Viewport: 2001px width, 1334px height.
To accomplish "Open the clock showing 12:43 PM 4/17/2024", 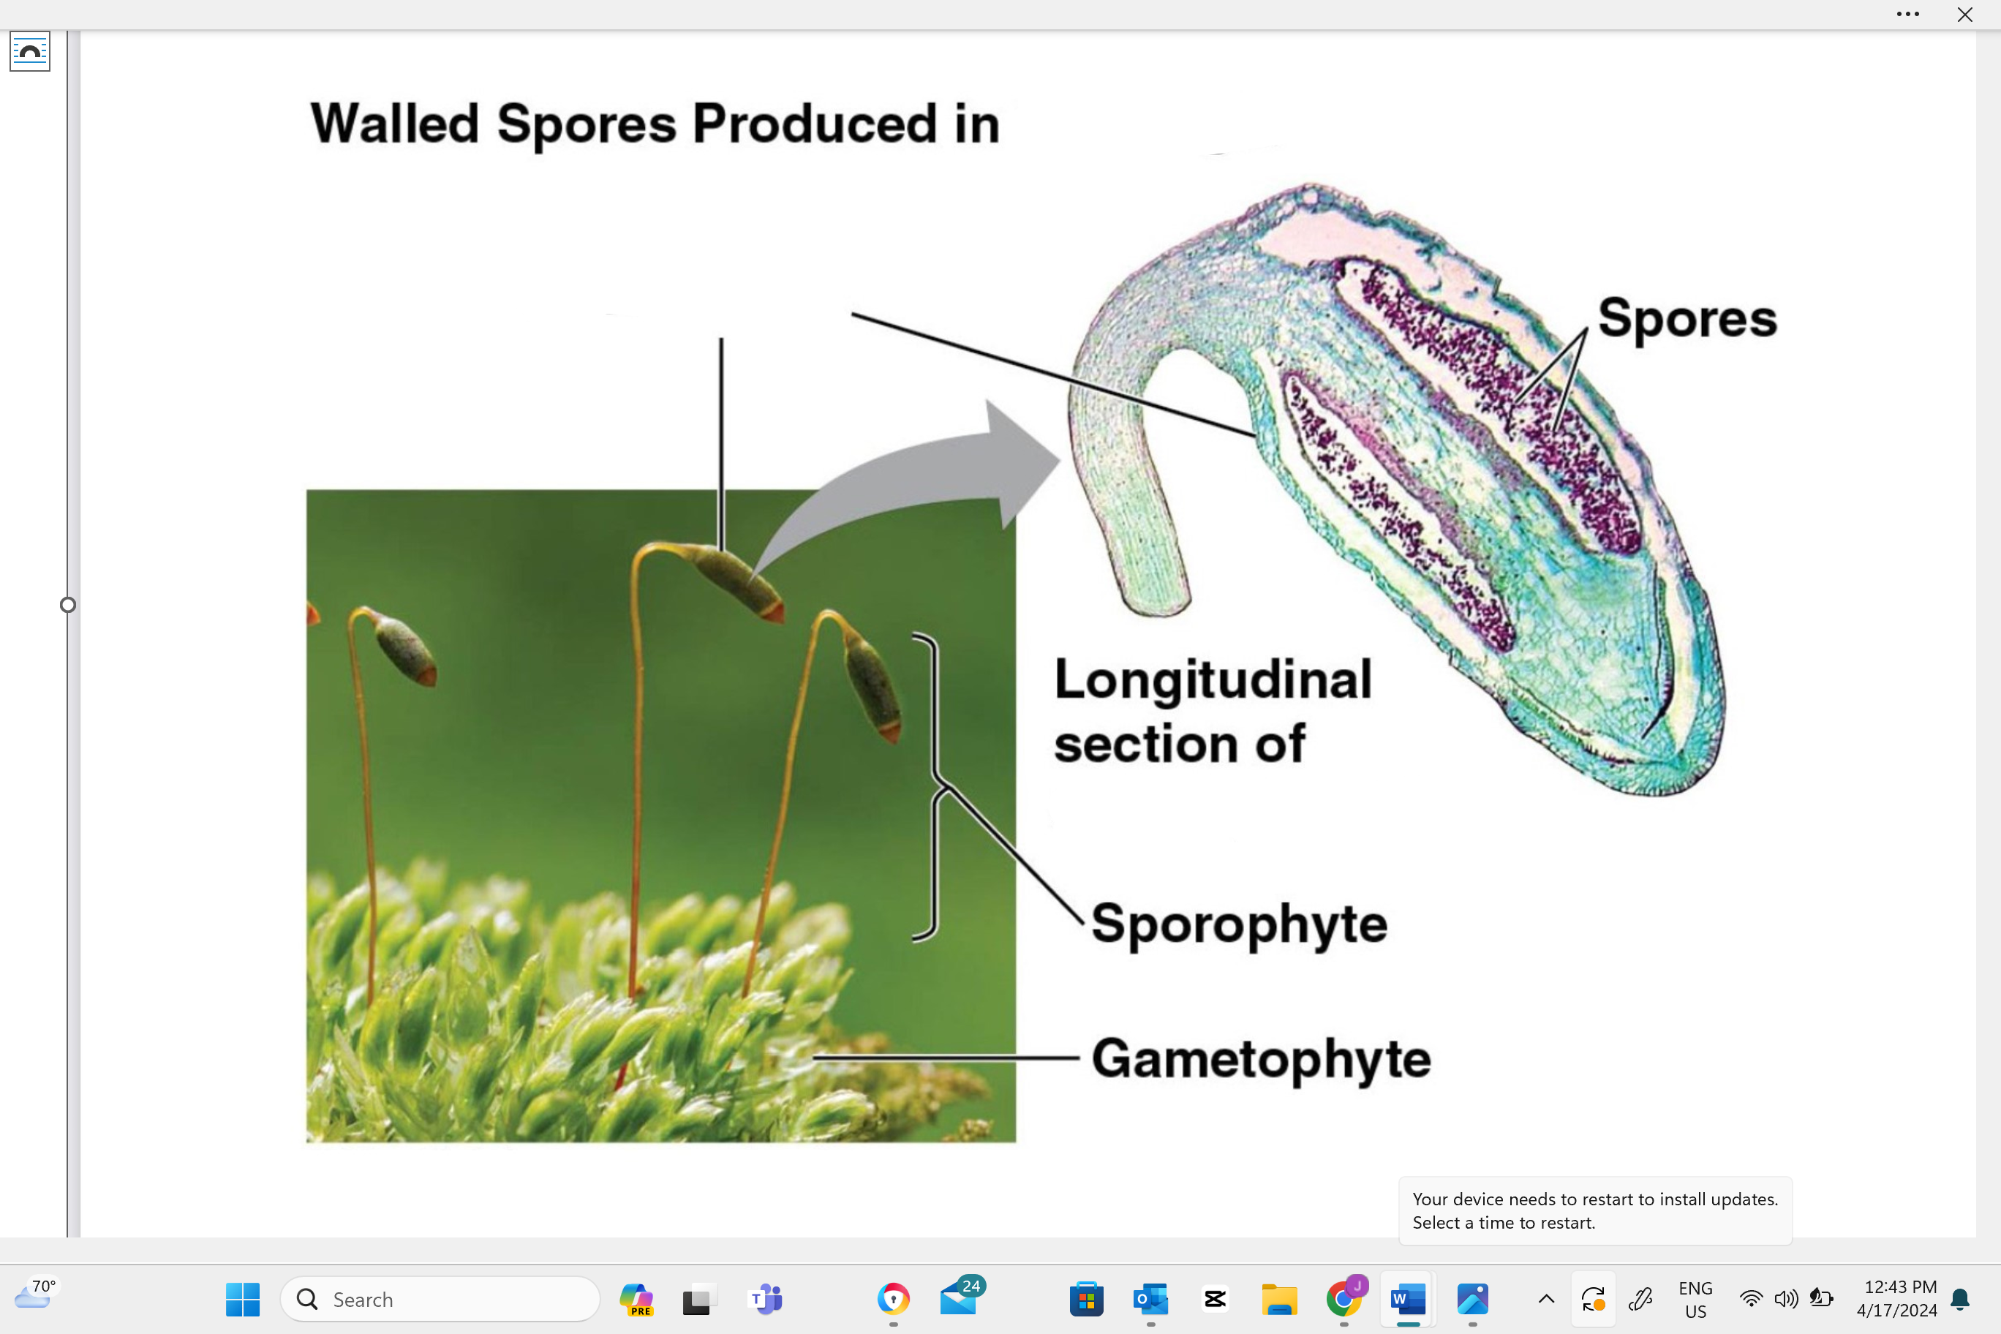I will click(1899, 1299).
